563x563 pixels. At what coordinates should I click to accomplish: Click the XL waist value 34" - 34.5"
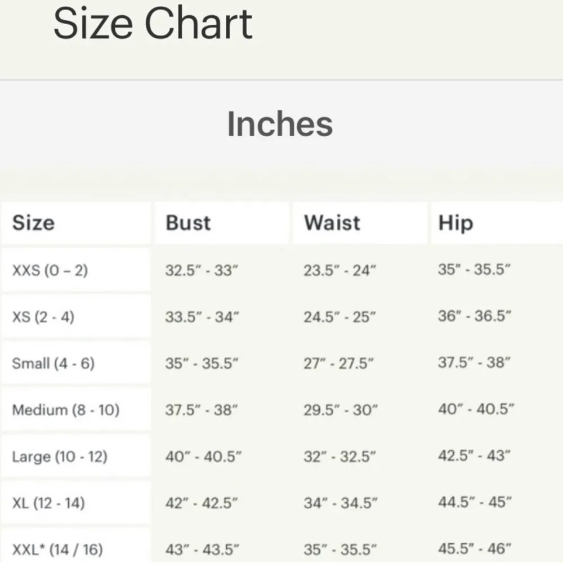[339, 503]
